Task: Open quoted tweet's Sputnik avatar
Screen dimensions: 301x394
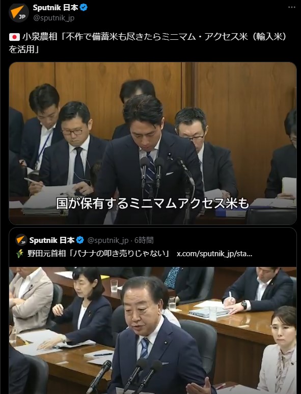Action: pyautogui.click(x=21, y=240)
